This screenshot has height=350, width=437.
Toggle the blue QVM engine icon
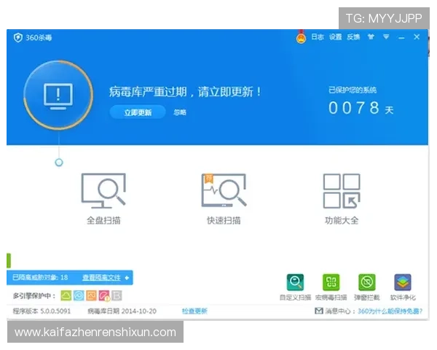[79, 295]
